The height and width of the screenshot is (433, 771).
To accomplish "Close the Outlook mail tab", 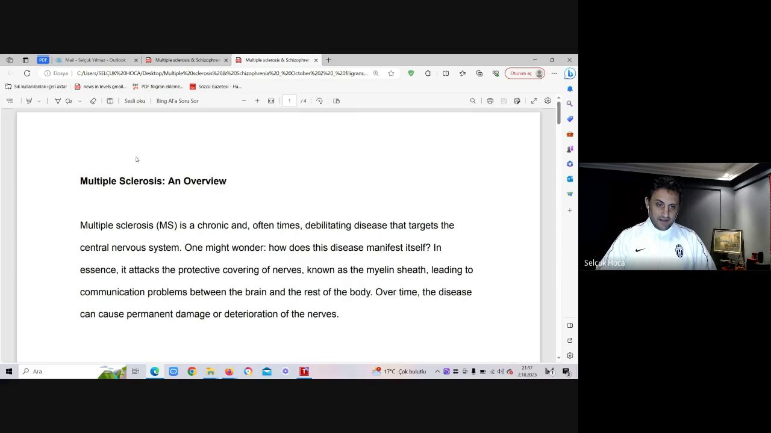I will [136, 60].
